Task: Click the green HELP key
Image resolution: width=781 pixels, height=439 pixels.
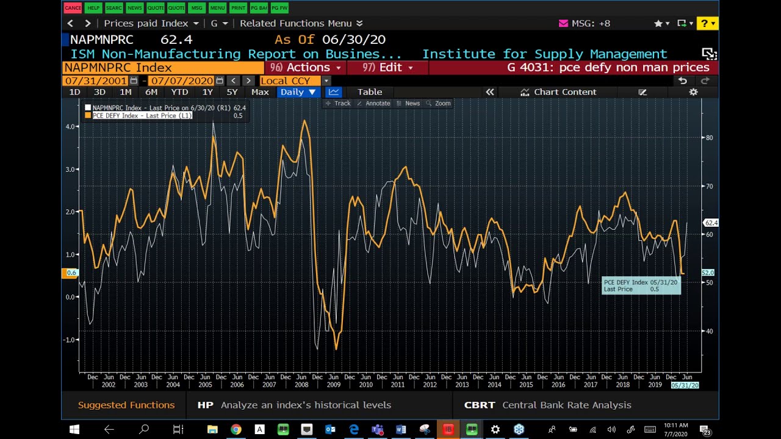Action: 93,8
